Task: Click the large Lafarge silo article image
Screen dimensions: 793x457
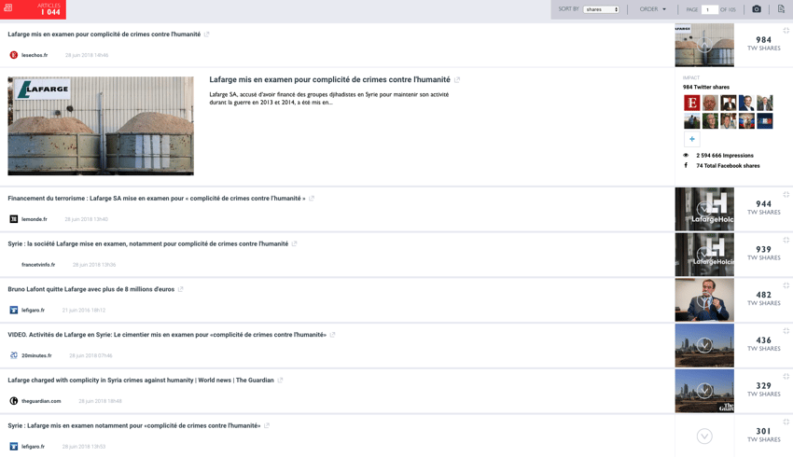Action: (x=101, y=126)
